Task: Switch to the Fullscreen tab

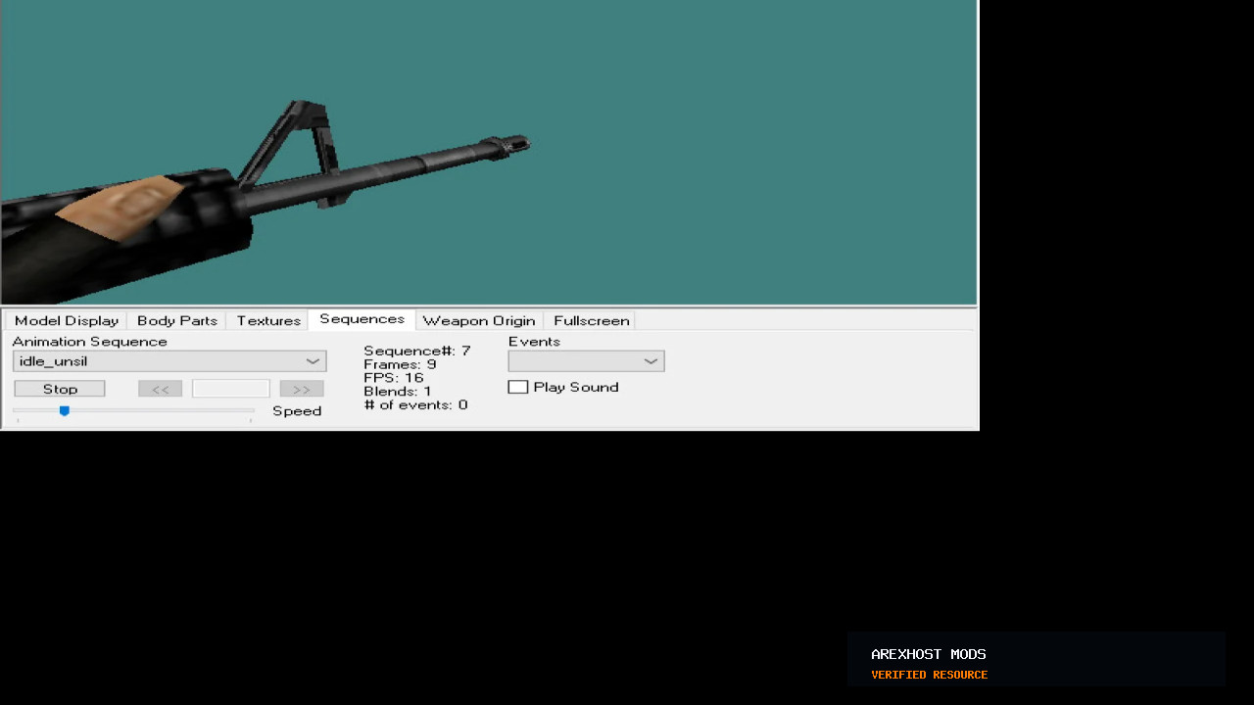Action: (591, 320)
